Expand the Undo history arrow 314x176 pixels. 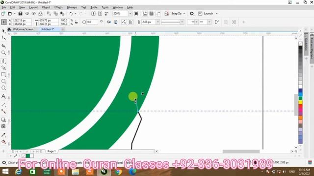[76, 14]
